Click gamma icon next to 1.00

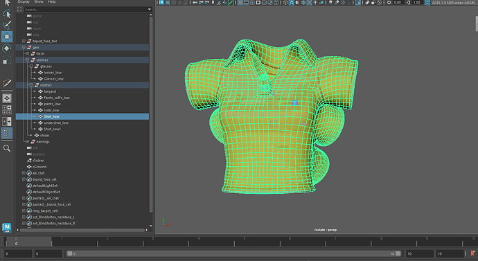(409, 3)
